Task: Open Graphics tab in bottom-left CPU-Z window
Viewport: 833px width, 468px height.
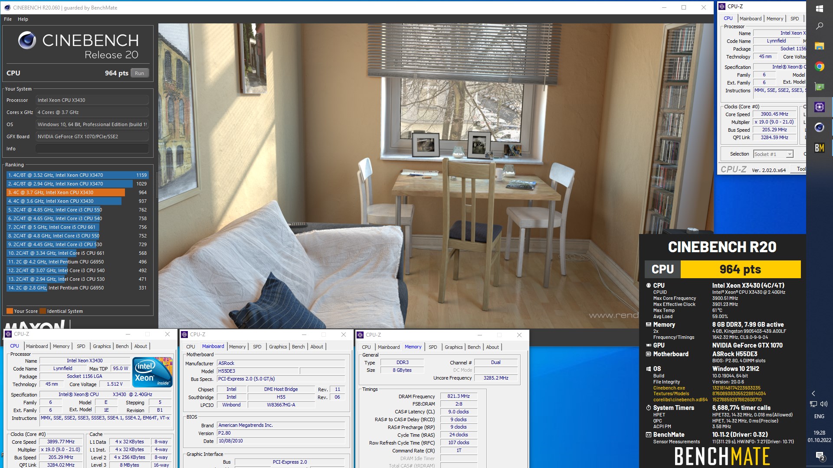Action: [102, 346]
